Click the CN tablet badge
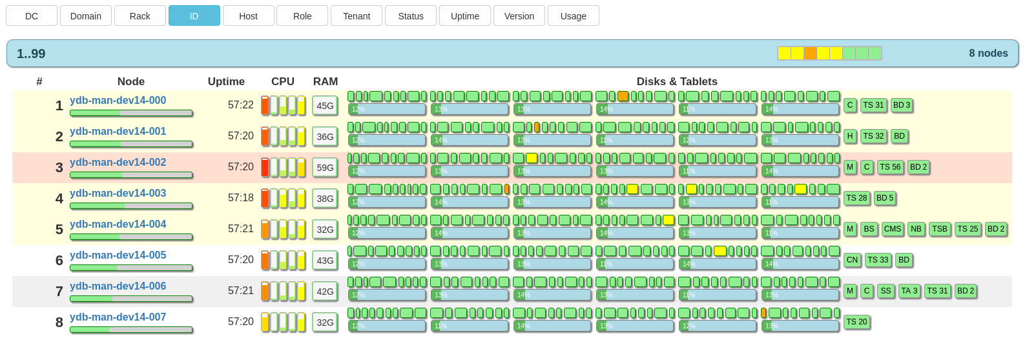This screenshot has height=358, width=1027. tap(852, 260)
